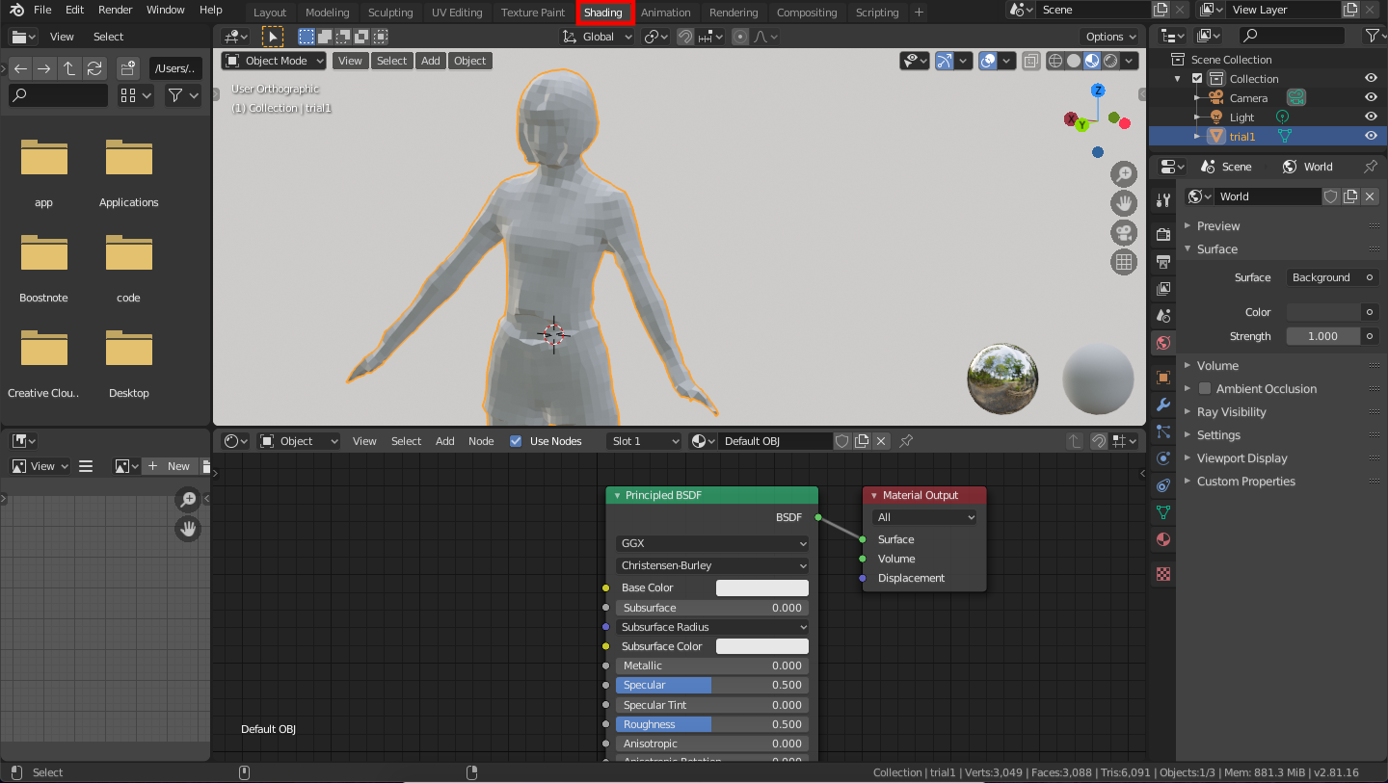Toggle viewport gizmos display
Viewport: 1388px width, 783px height.
[x=944, y=61]
